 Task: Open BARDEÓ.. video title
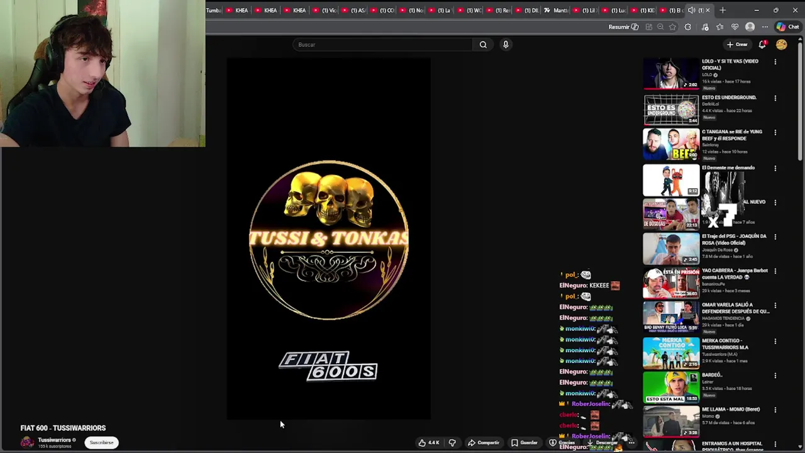coord(712,375)
